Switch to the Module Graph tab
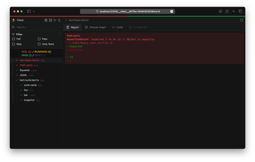255x162 pixels. tap(96, 27)
